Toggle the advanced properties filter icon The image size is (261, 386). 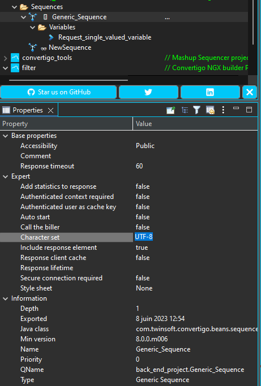(196, 110)
